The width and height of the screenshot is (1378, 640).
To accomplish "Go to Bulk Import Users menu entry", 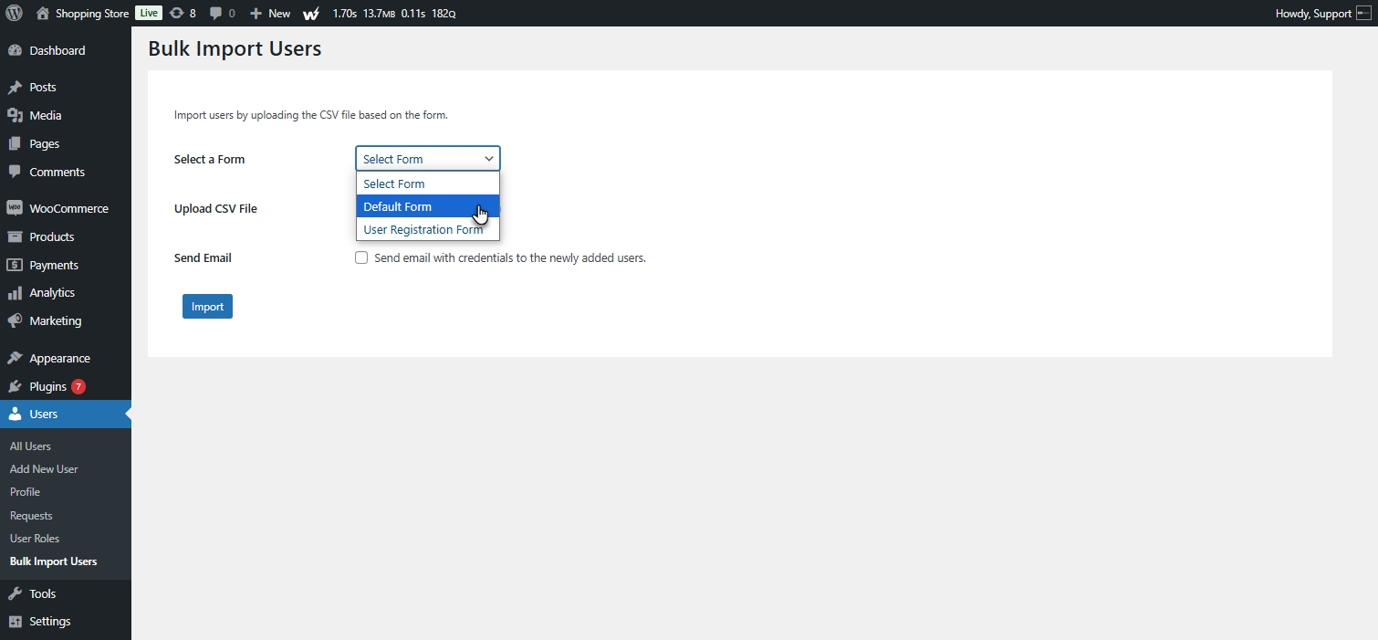I will coord(52,561).
